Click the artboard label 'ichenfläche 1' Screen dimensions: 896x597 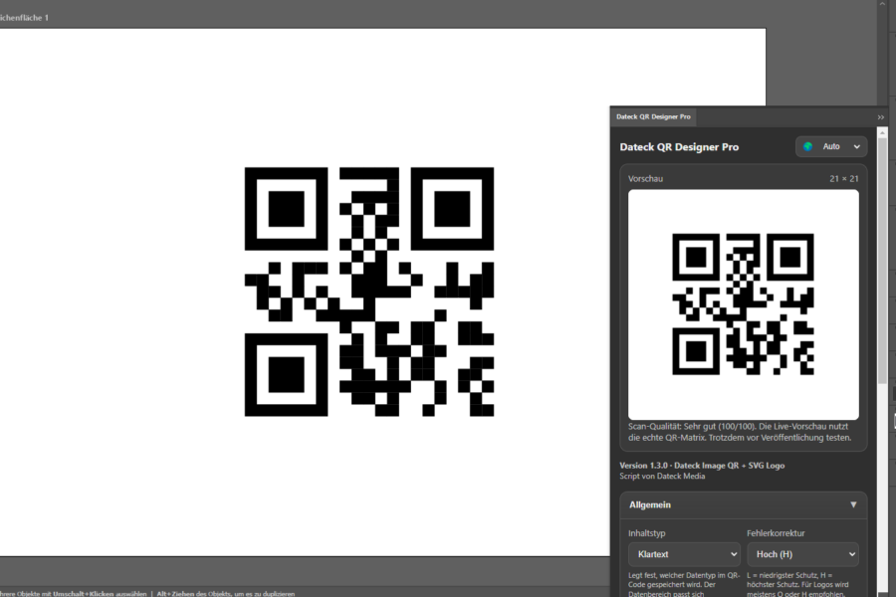(25, 18)
